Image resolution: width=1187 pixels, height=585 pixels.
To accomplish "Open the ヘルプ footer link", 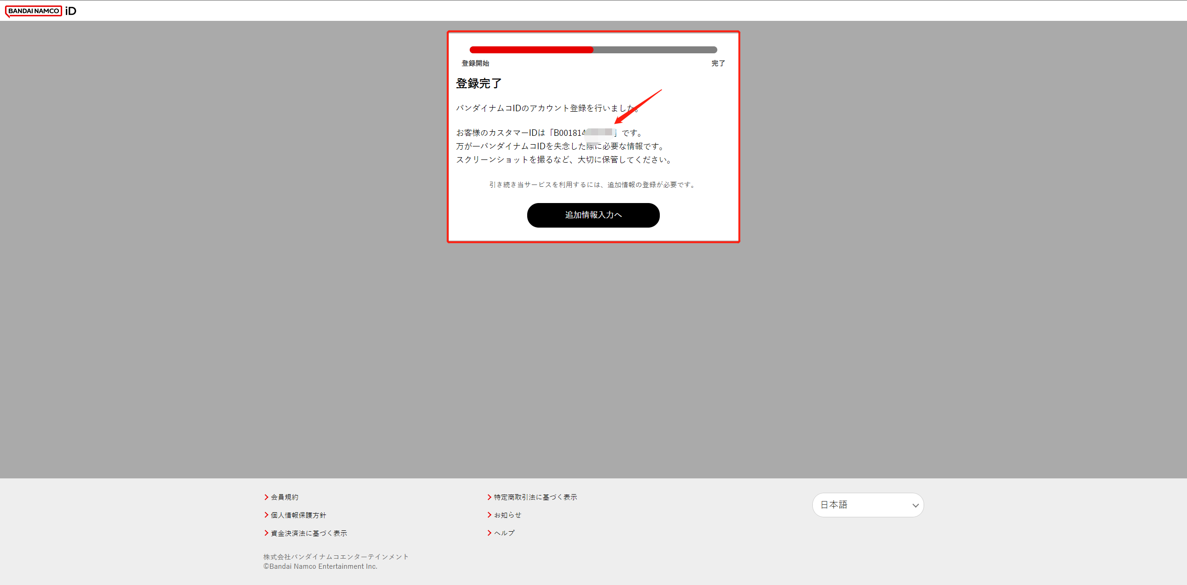I will pos(504,533).
